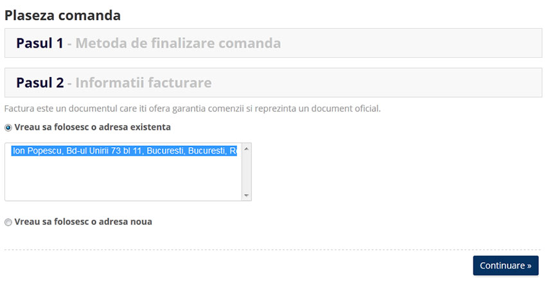Click the double-arrow symbol on the Continuare button
This screenshot has height=284, width=546.
click(x=529, y=266)
